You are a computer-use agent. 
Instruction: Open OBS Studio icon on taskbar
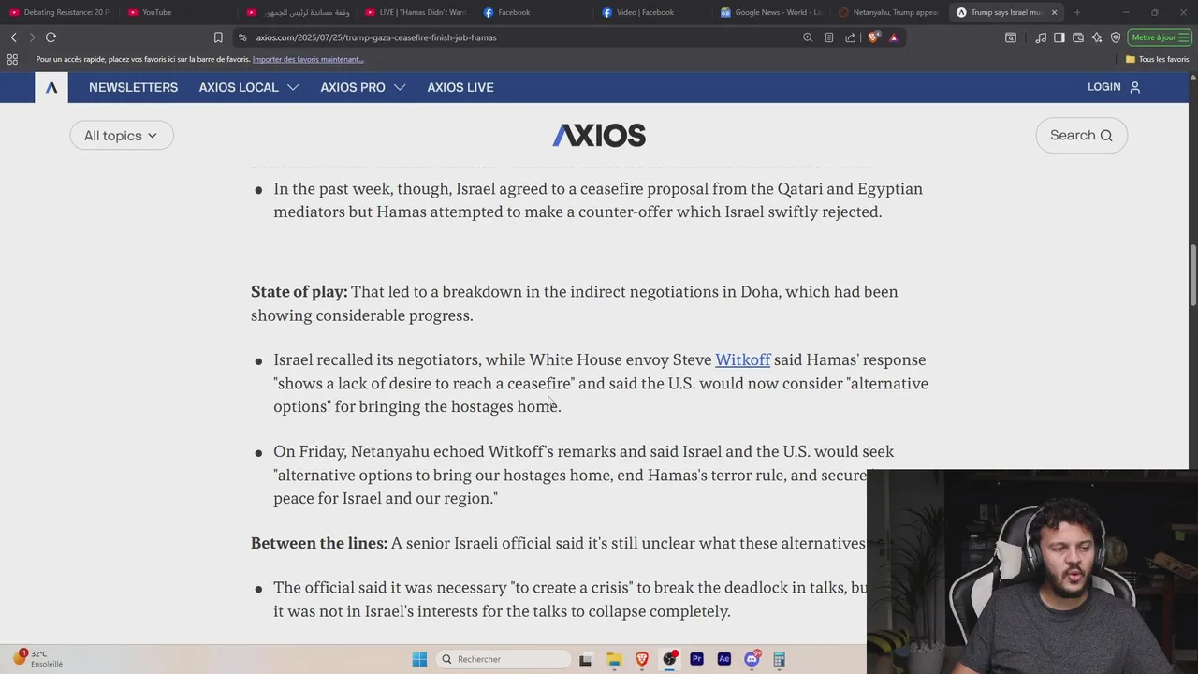tap(669, 659)
